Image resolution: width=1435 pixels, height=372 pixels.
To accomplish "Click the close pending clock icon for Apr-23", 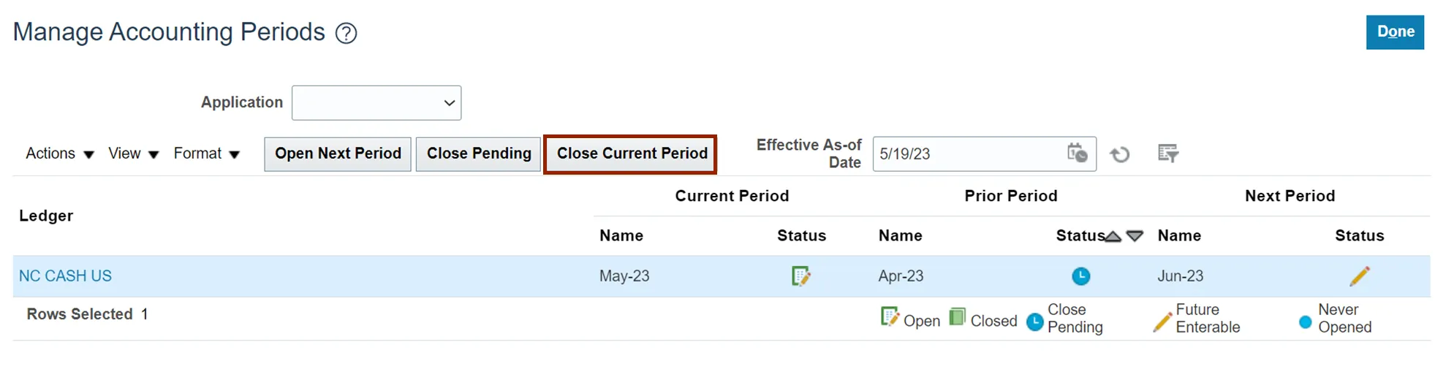I will click(1080, 276).
